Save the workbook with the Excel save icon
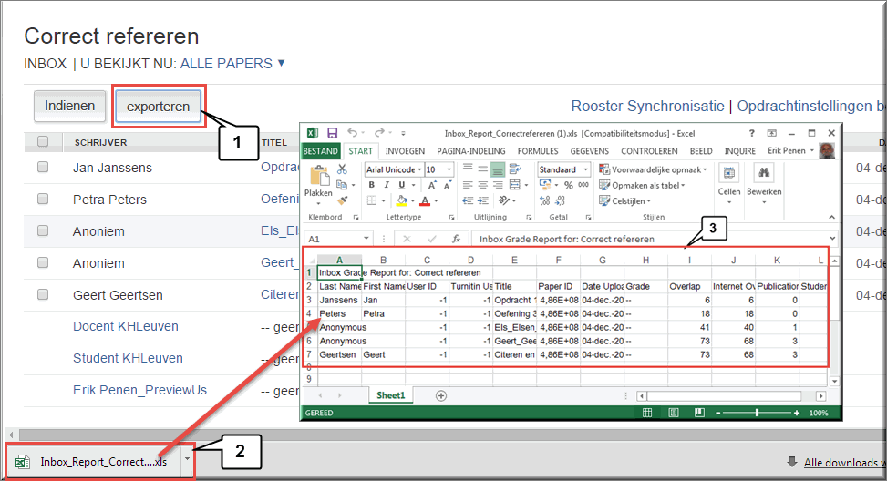 (x=332, y=133)
